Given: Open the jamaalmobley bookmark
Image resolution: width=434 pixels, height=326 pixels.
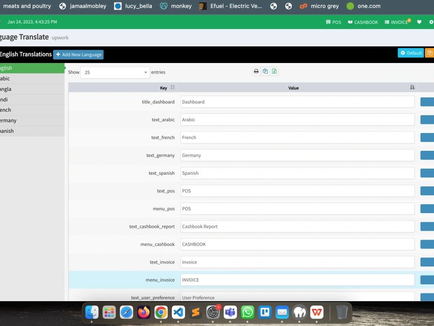Looking at the screenshot, I should pos(83,6).
